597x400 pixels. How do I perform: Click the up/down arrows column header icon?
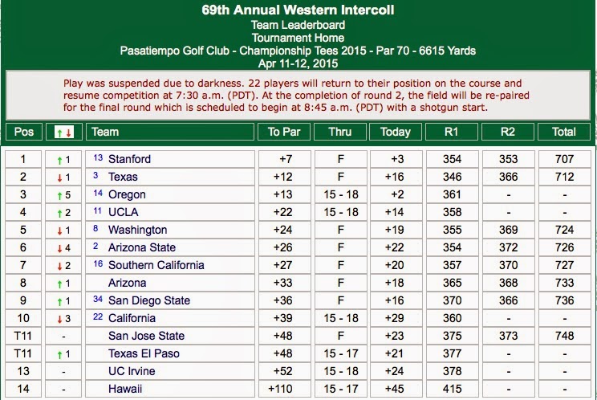pyautogui.click(x=63, y=133)
